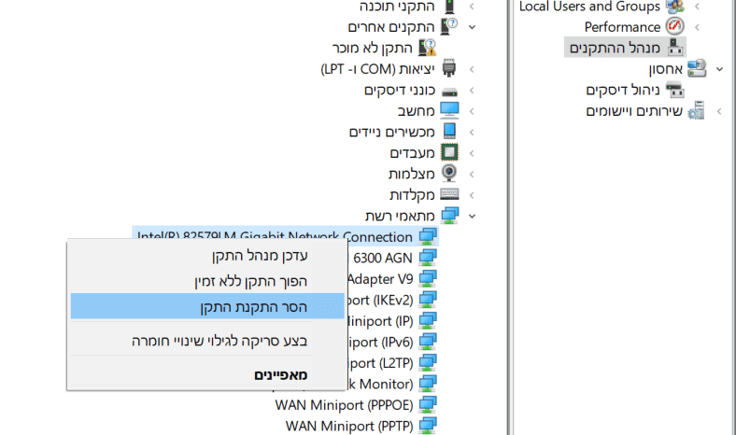Screen dimensions: 736x435
Task: Click the Local Users and Groups icon
Action: coord(675,7)
